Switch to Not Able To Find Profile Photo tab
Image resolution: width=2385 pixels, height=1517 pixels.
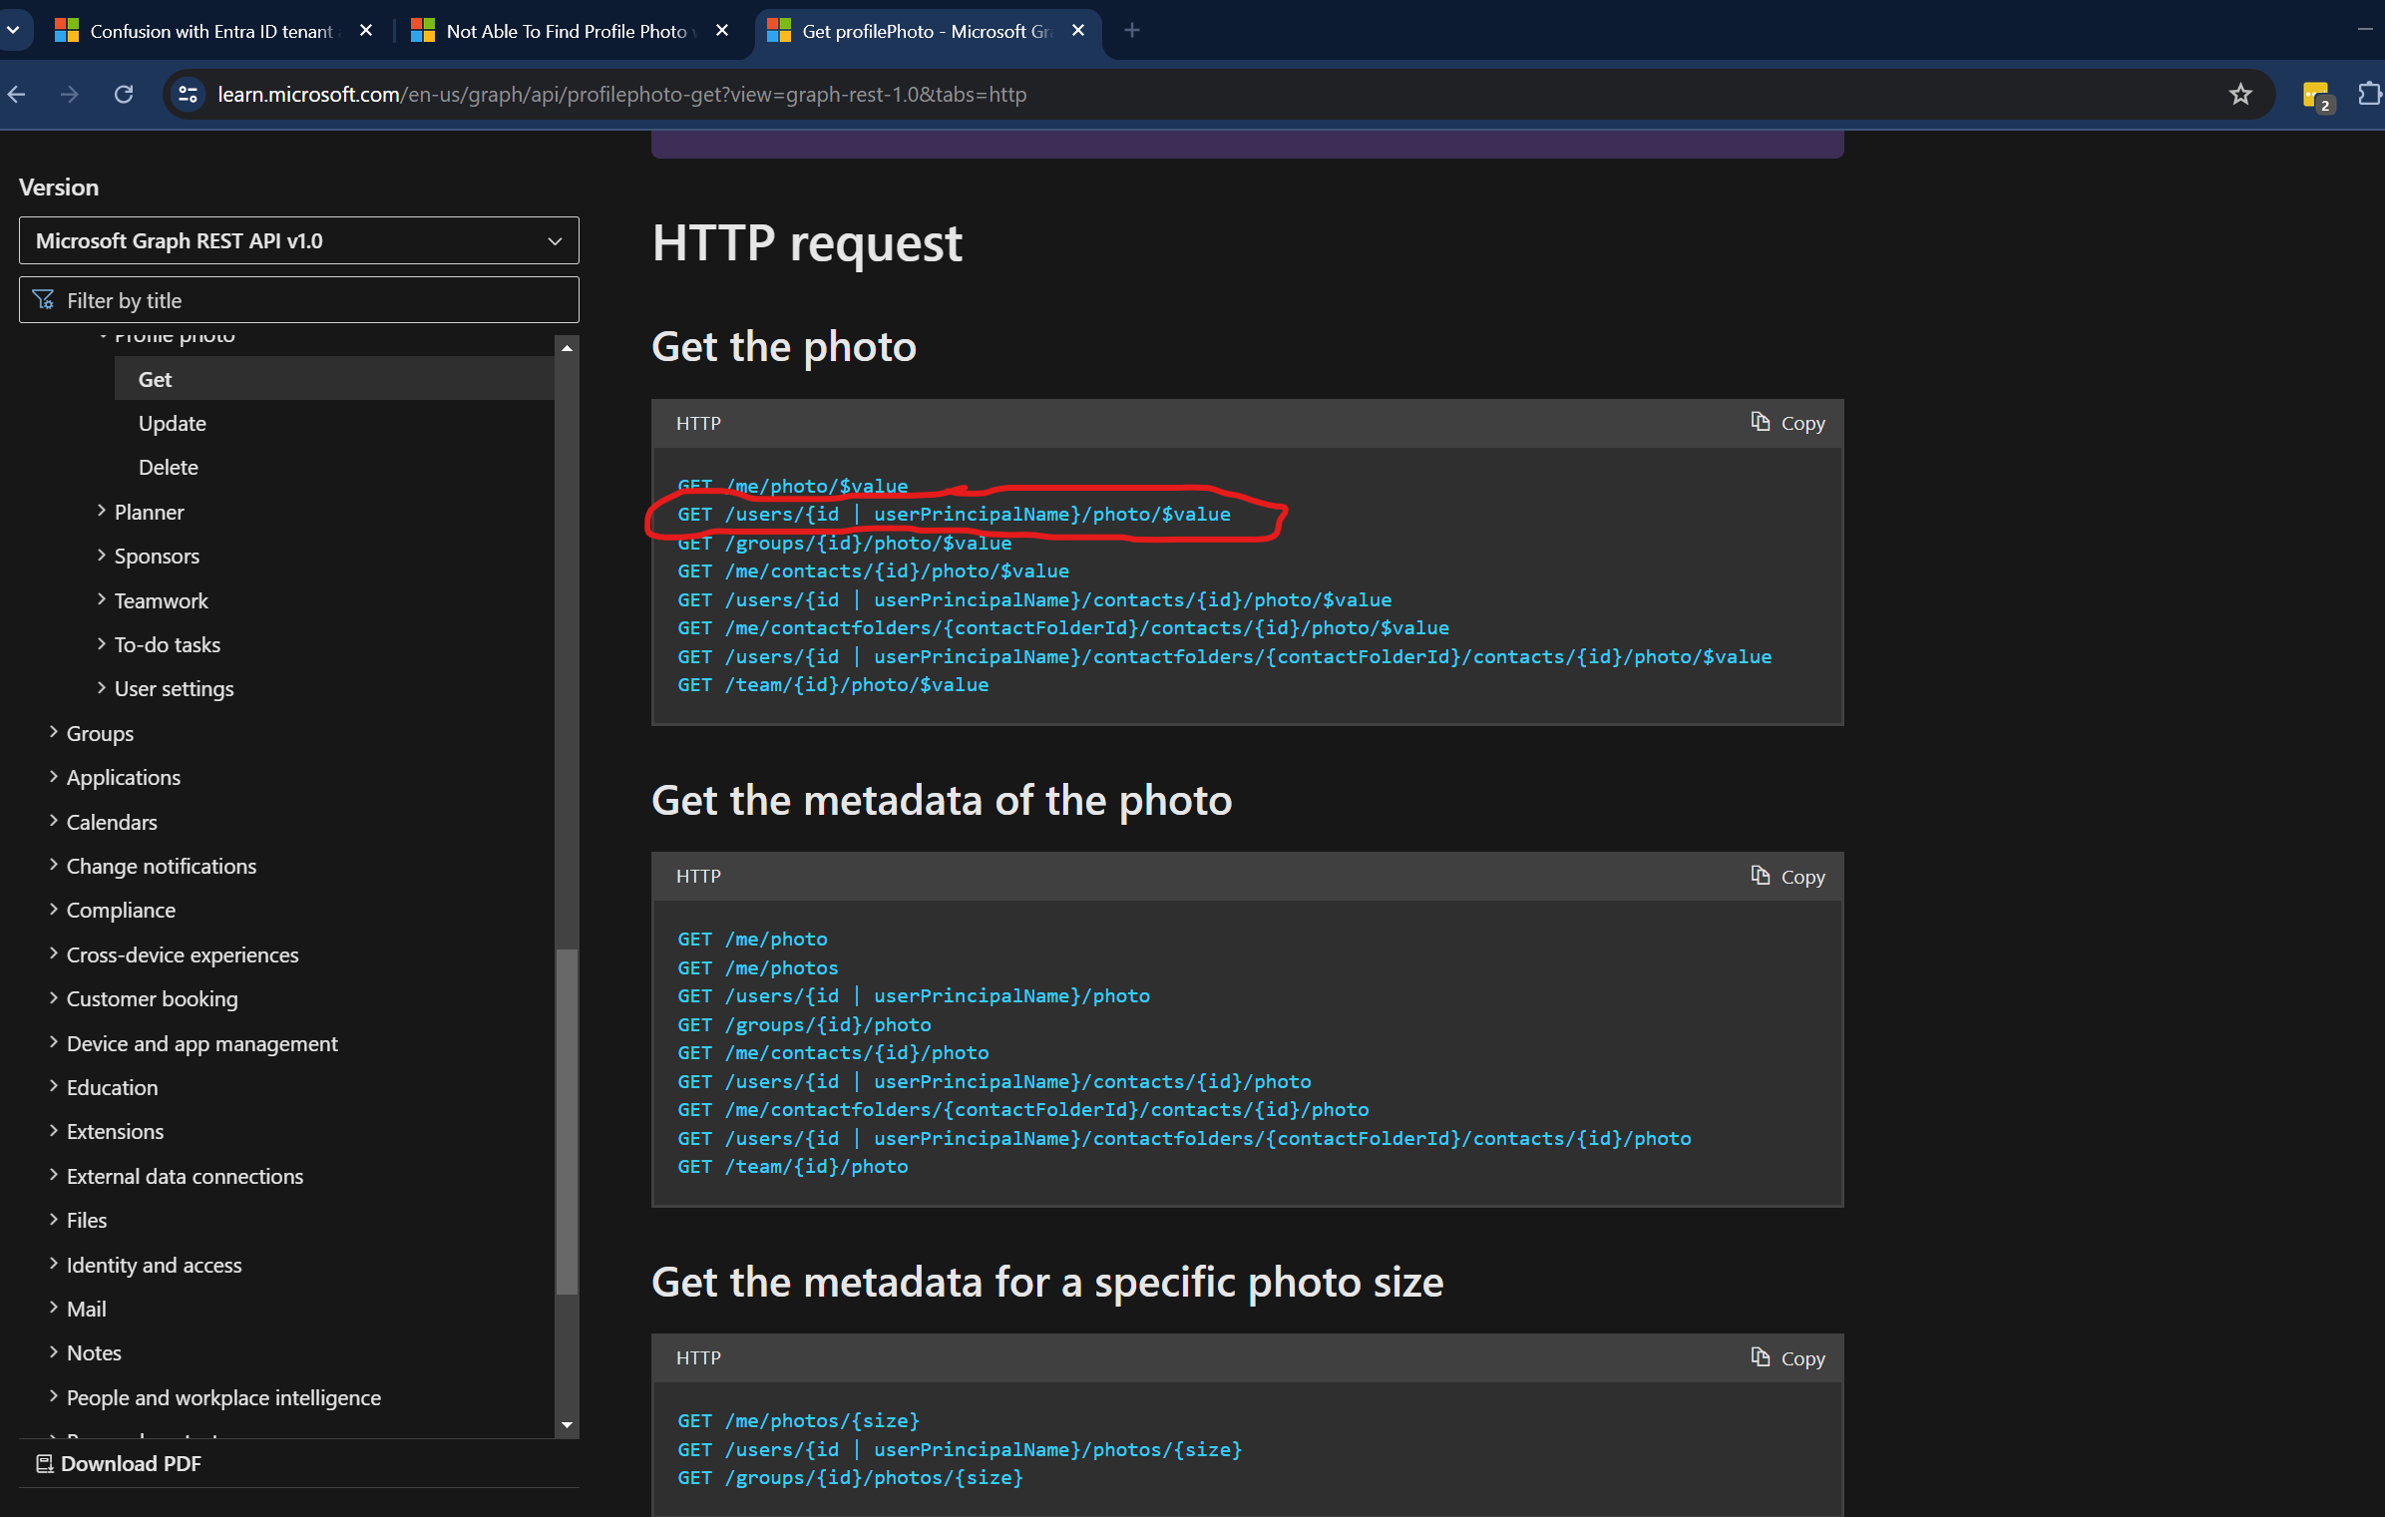[x=567, y=31]
